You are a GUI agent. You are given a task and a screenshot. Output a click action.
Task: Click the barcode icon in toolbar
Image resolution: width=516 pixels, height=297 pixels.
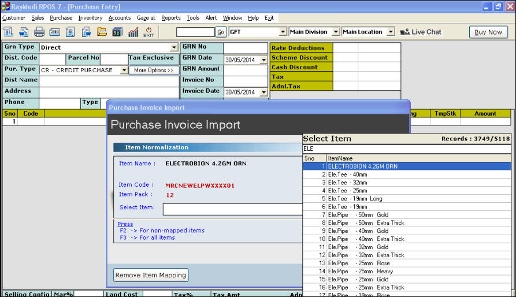click(55, 32)
